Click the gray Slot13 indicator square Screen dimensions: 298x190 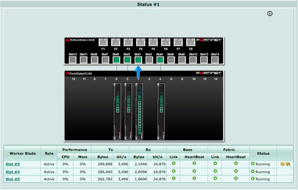click(73, 60)
